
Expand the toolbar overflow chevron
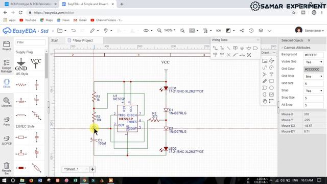coord(269,31)
